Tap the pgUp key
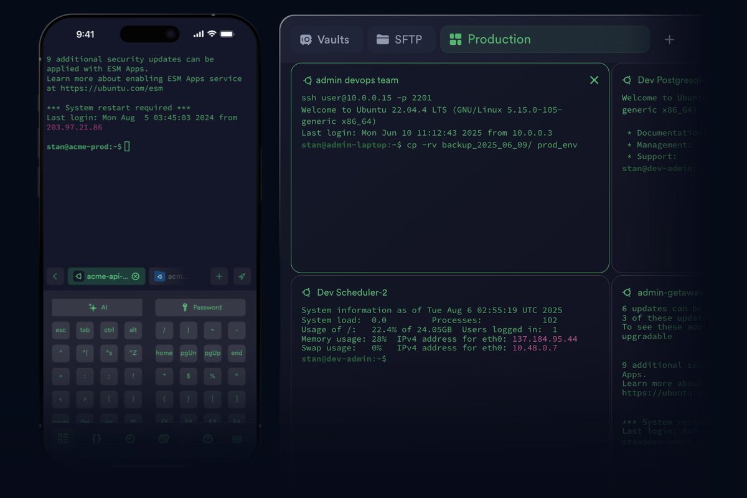Viewport: 747px width, 498px height. (212, 353)
